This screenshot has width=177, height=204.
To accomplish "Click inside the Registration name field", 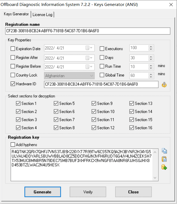I will [88, 31].
